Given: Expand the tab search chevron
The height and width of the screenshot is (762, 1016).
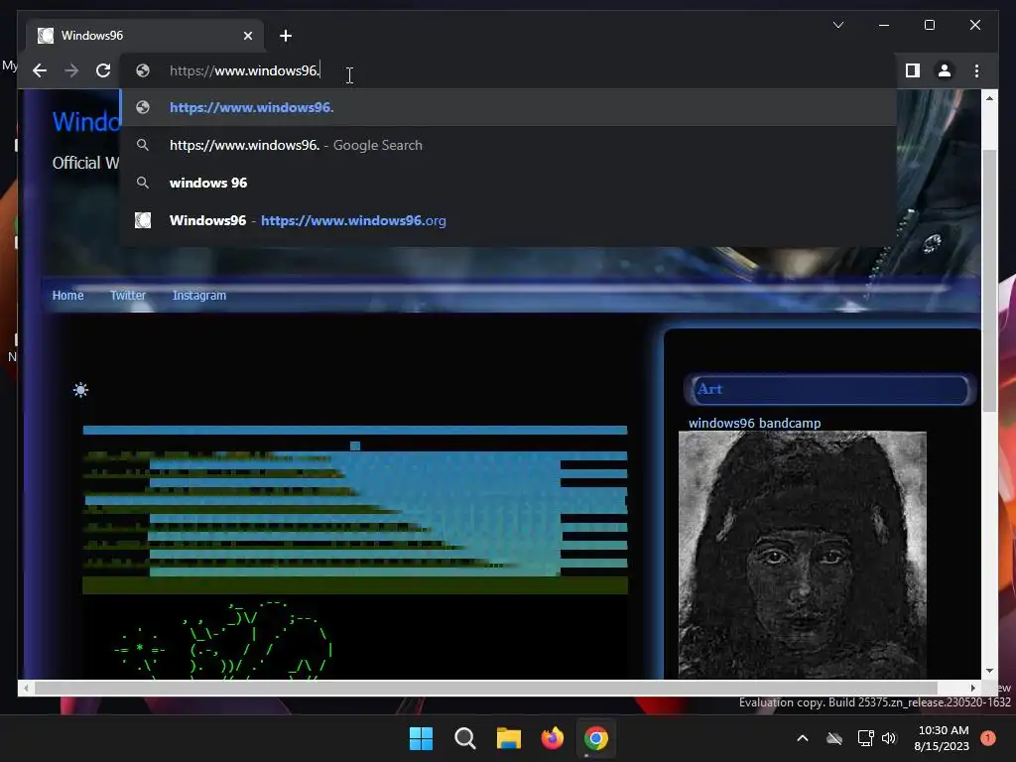Looking at the screenshot, I should 837,25.
